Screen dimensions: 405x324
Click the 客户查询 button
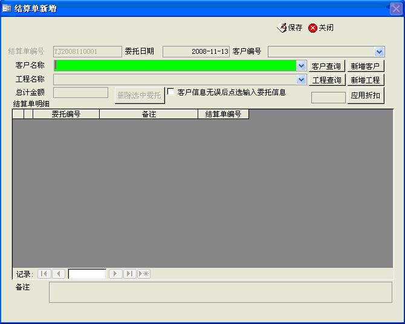click(x=327, y=66)
